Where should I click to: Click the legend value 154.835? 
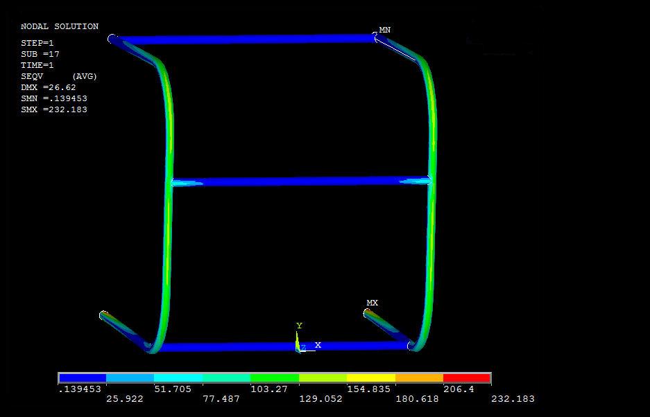point(368,389)
